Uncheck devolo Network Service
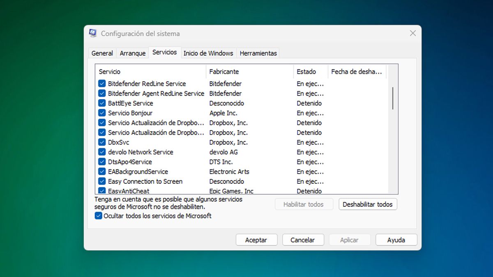The height and width of the screenshot is (277, 493). (102, 152)
